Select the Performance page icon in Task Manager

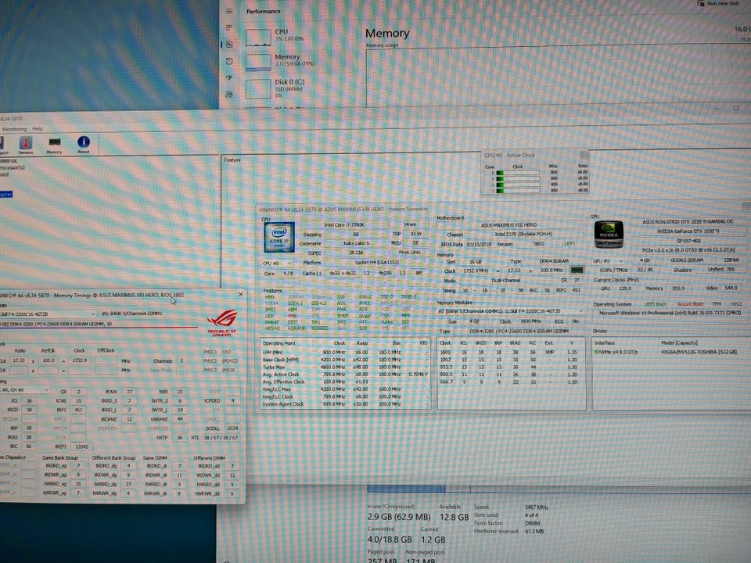229,45
